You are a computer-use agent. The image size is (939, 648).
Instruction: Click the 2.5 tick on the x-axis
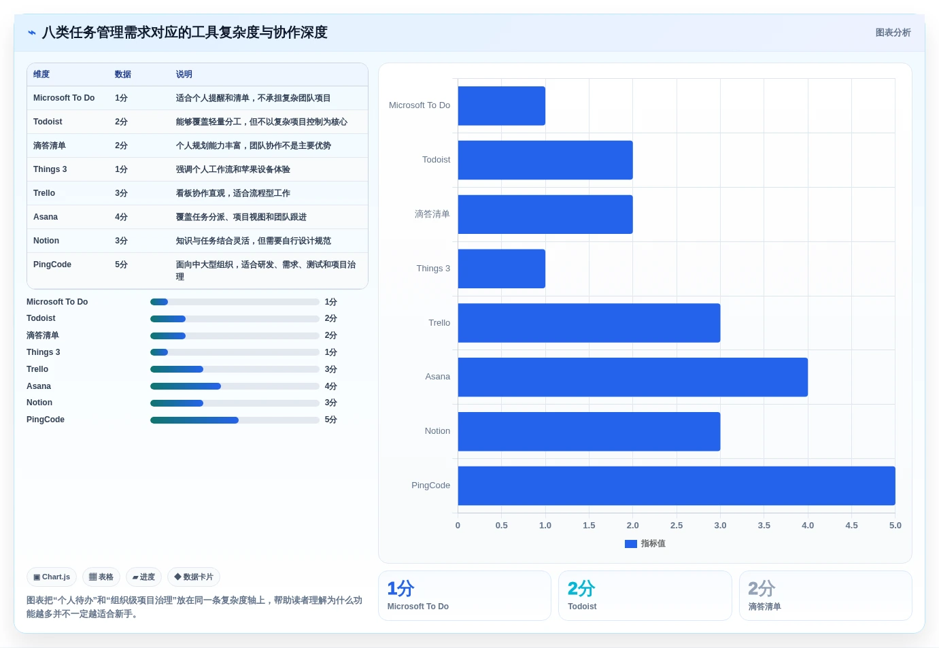click(677, 526)
